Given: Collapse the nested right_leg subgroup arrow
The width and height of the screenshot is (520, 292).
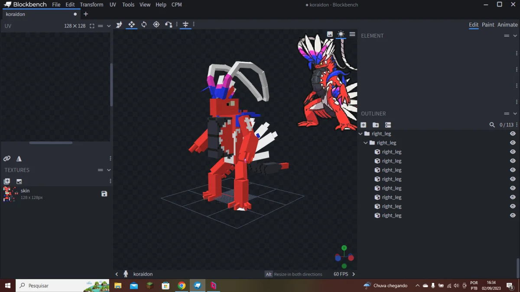Looking at the screenshot, I should pyautogui.click(x=366, y=143).
